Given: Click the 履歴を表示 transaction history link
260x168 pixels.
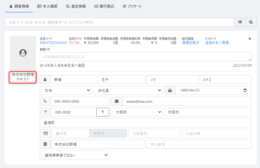Looking at the screenshot, I should pos(191,43).
